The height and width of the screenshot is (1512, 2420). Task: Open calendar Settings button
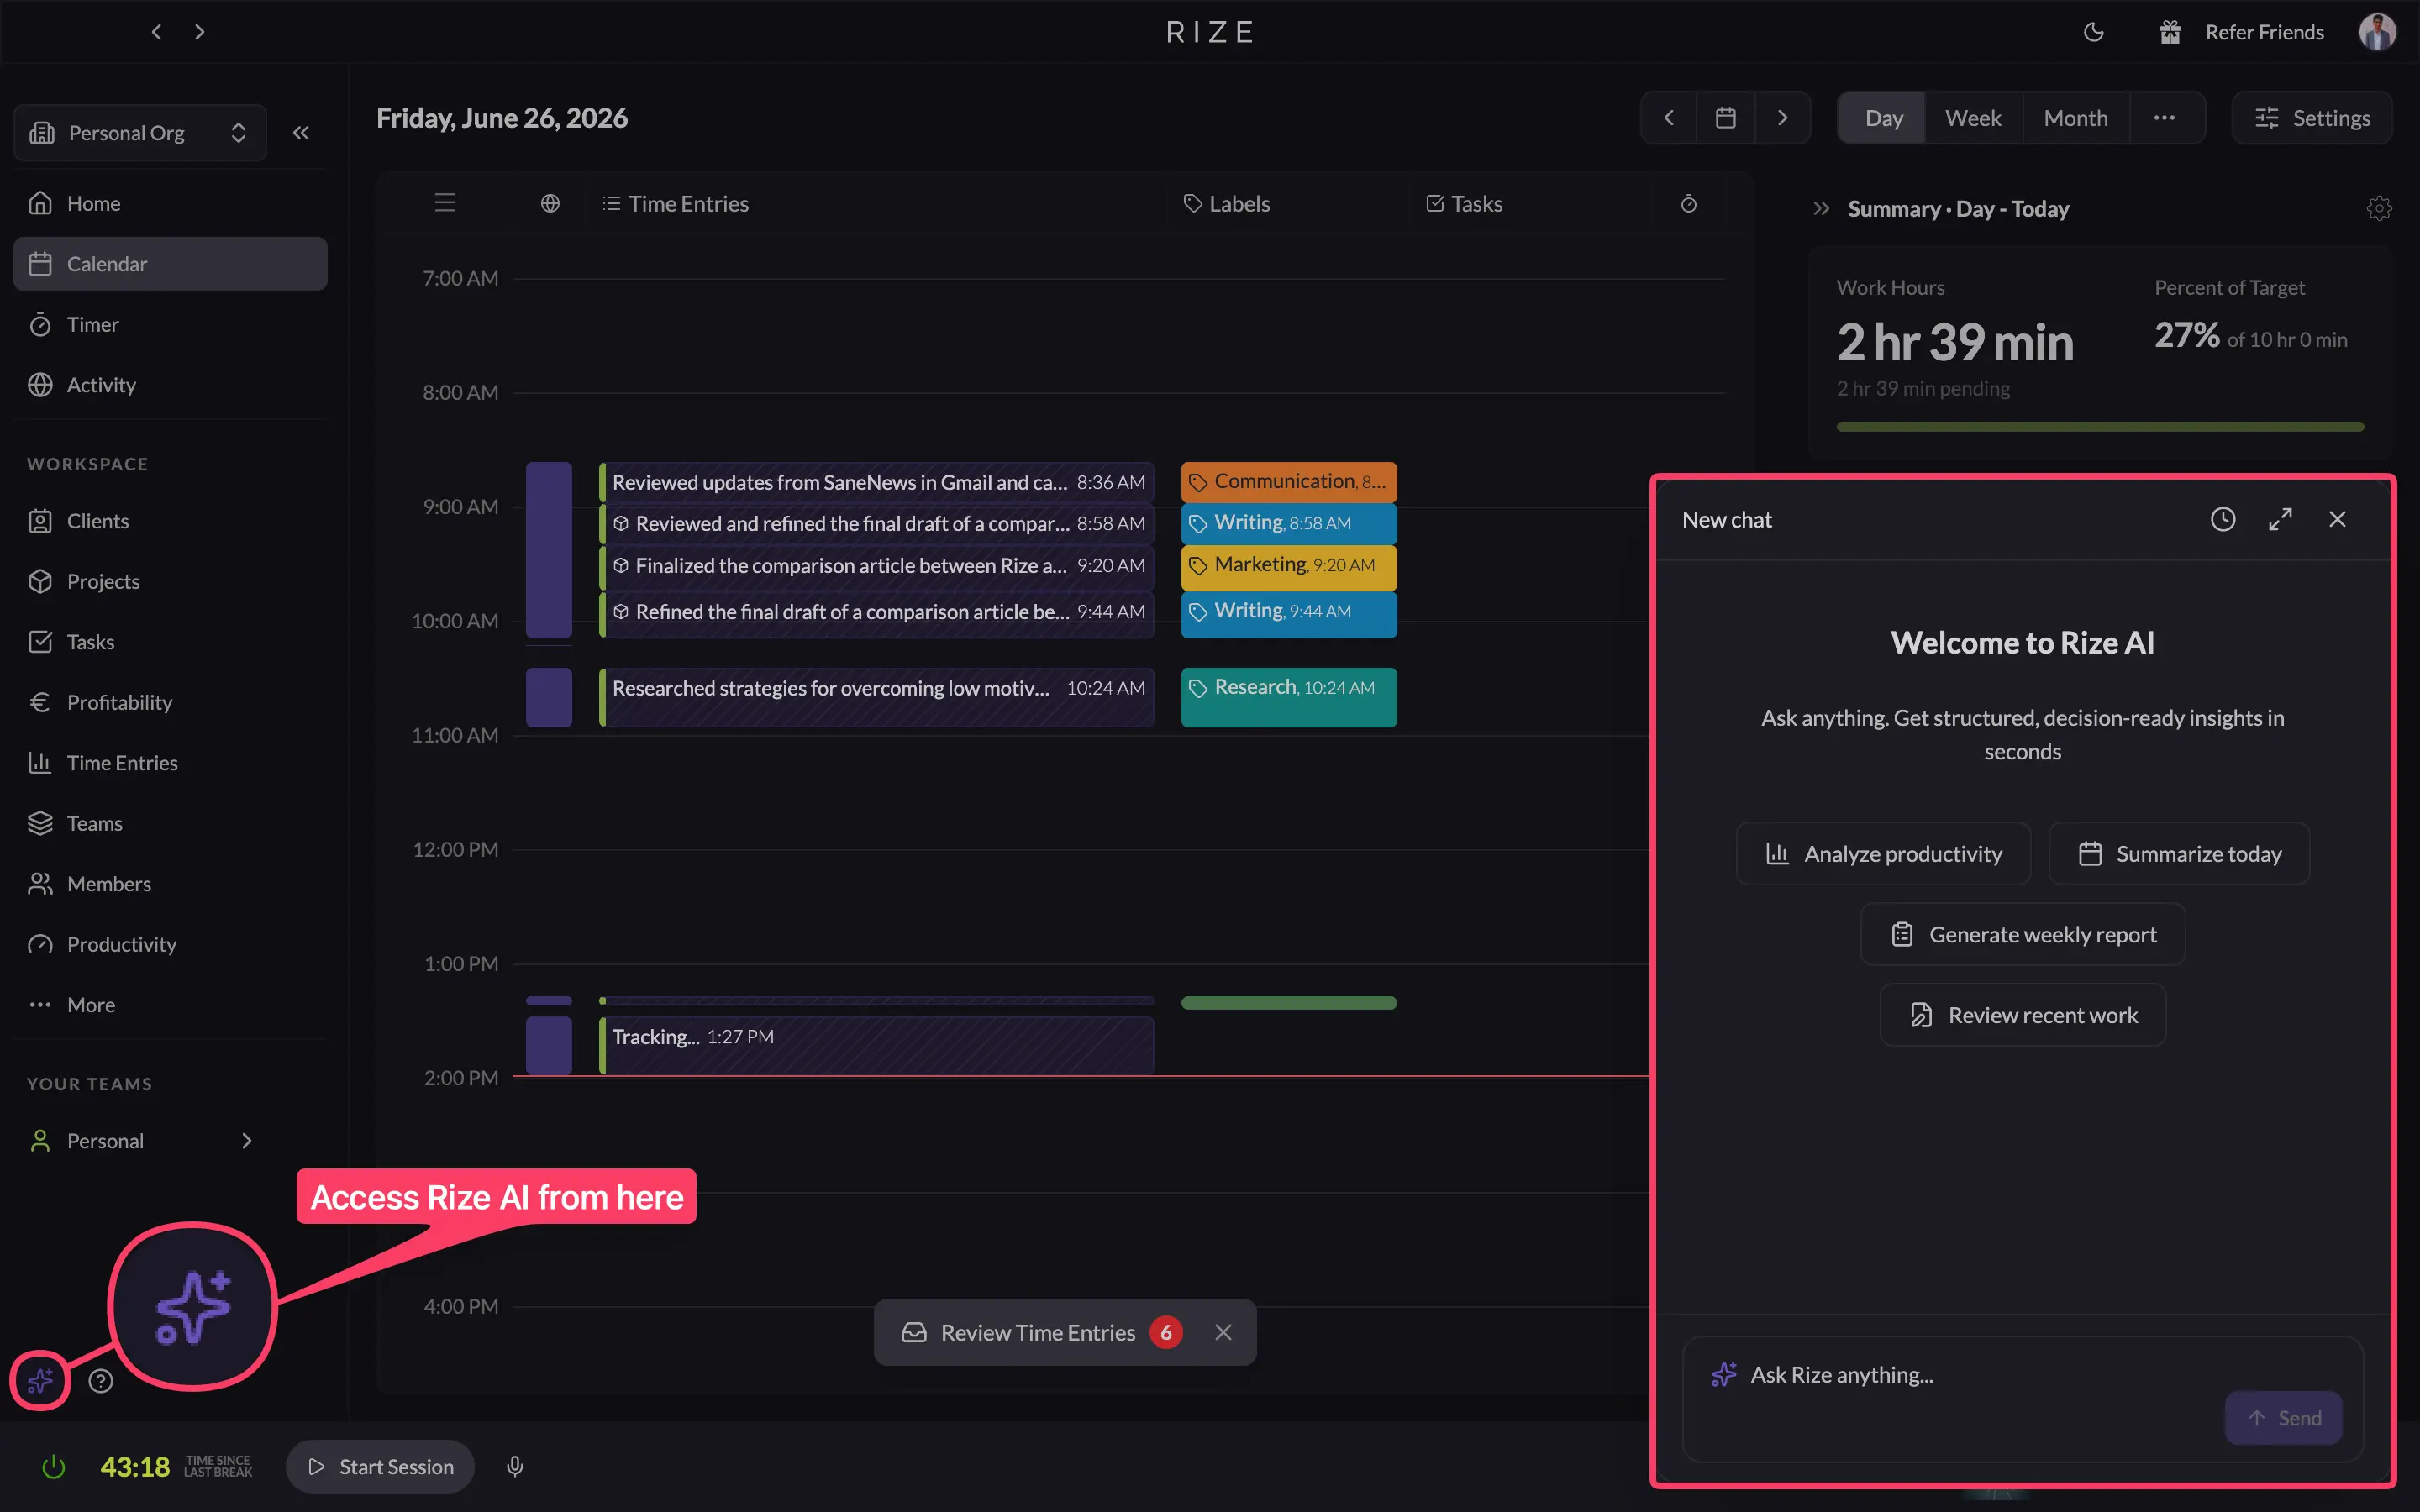[x=2312, y=118]
